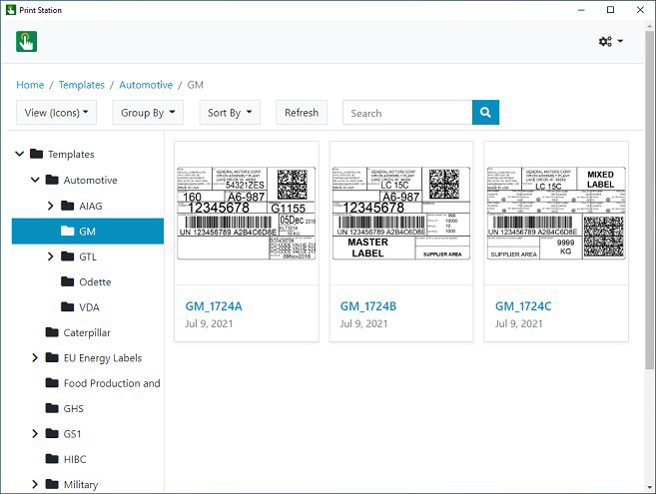
Task: Click the blue search magnifier button
Action: [485, 112]
